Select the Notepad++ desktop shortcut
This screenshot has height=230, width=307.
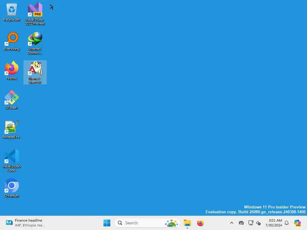(x=12, y=129)
